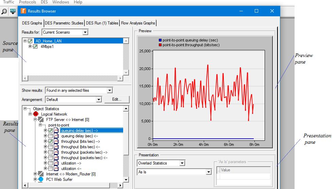Expand the 4Mbps1 tree node
This screenshot has height=189, width=333.
tap(30, 47)
